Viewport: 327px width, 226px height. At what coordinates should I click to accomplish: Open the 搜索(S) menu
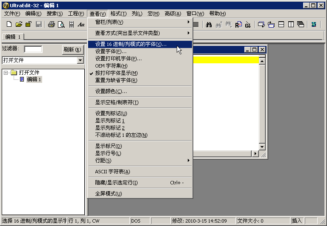(54, 14)
